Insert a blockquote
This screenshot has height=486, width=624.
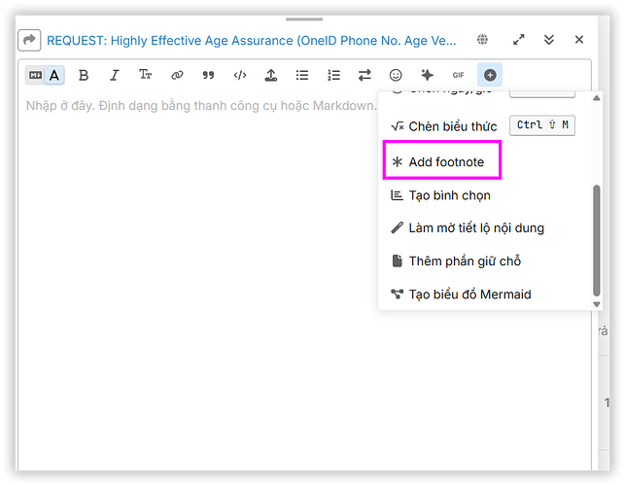[208, 75]
